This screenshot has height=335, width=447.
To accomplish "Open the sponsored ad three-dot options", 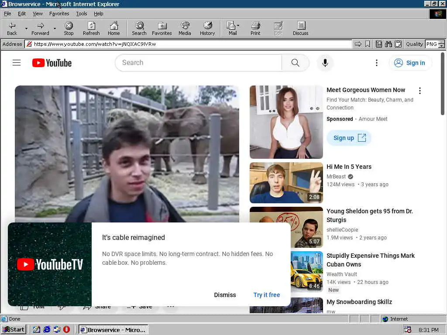I will (x=419, y=91).
